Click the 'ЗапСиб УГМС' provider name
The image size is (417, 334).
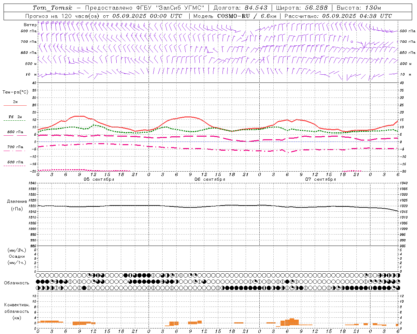(x=180, y=8)
